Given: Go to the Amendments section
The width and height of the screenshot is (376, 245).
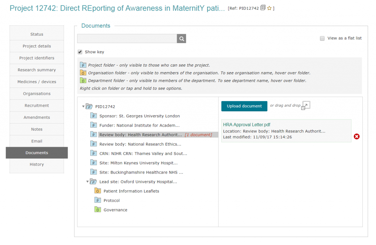Looking at the screenshot, I should coord(37,117).
